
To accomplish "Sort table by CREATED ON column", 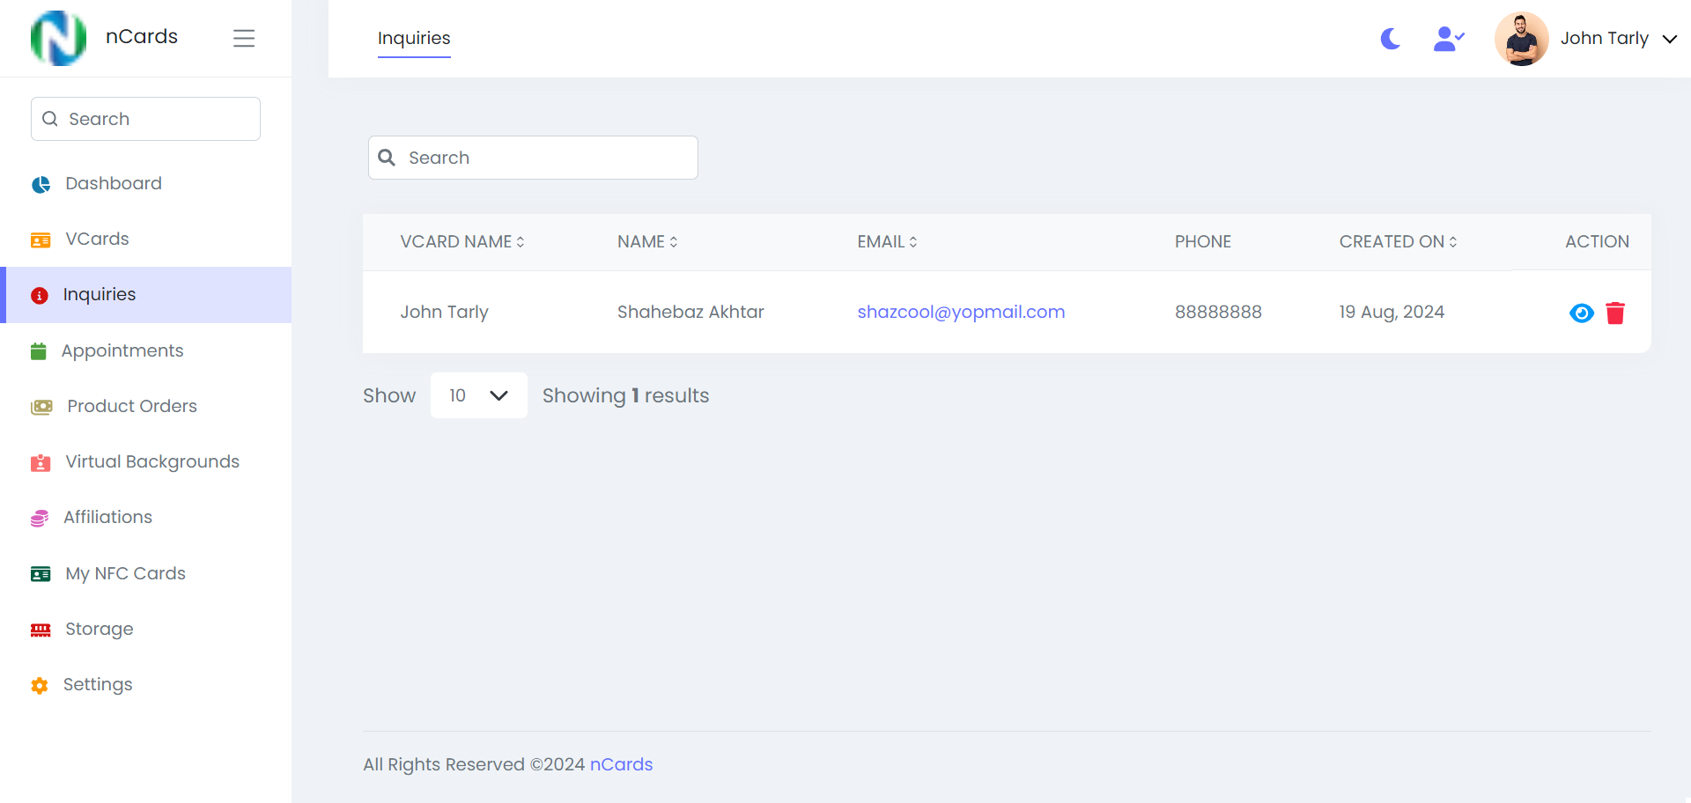I will [x=1397, y=242].
